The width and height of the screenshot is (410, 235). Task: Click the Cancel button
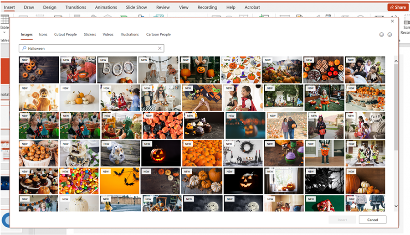coord(373,220)
